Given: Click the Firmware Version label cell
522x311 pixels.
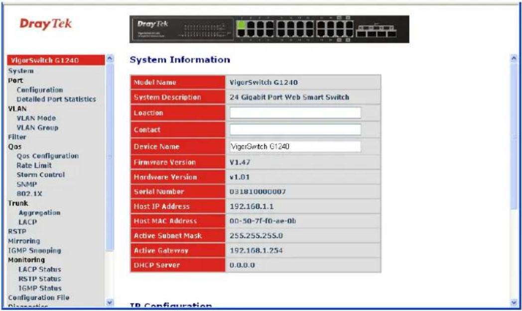Looking at the screenshot, I should click(178, 162).
